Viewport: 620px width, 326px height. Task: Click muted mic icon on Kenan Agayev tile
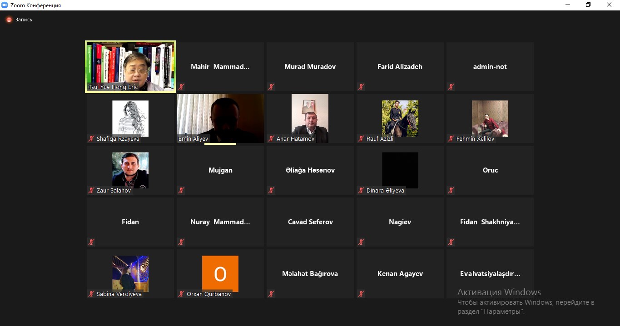click(361, 294)
